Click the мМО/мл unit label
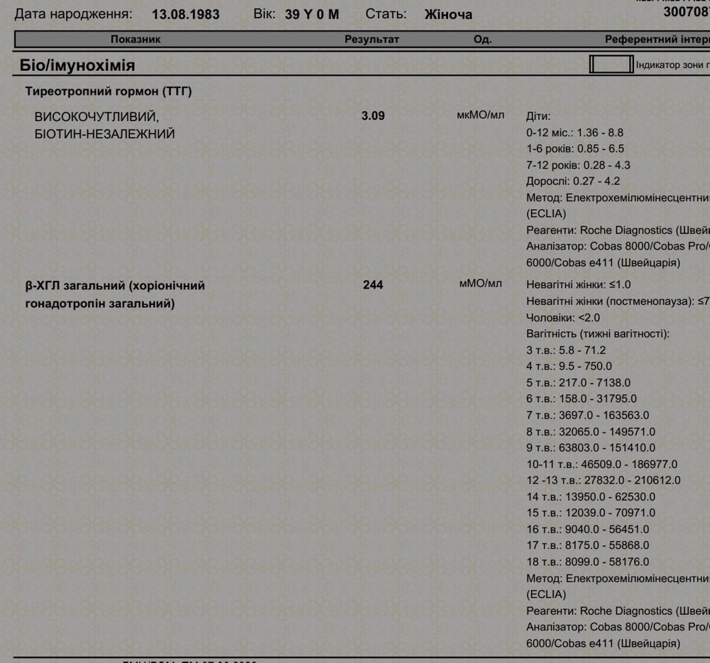 pos(481,284)
